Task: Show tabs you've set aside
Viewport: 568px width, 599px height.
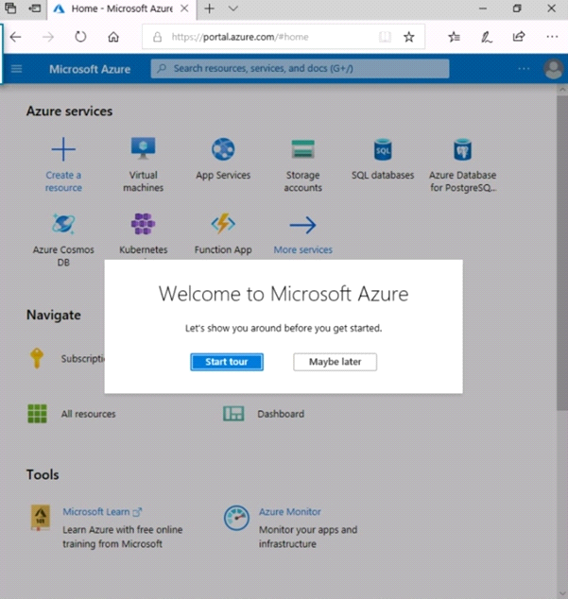Action: click(x=10, y=9)
